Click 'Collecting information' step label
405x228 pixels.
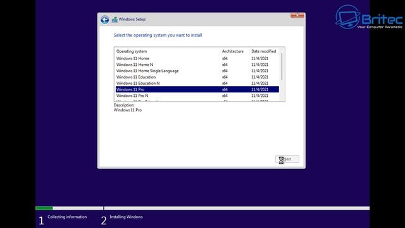point(67,217)
